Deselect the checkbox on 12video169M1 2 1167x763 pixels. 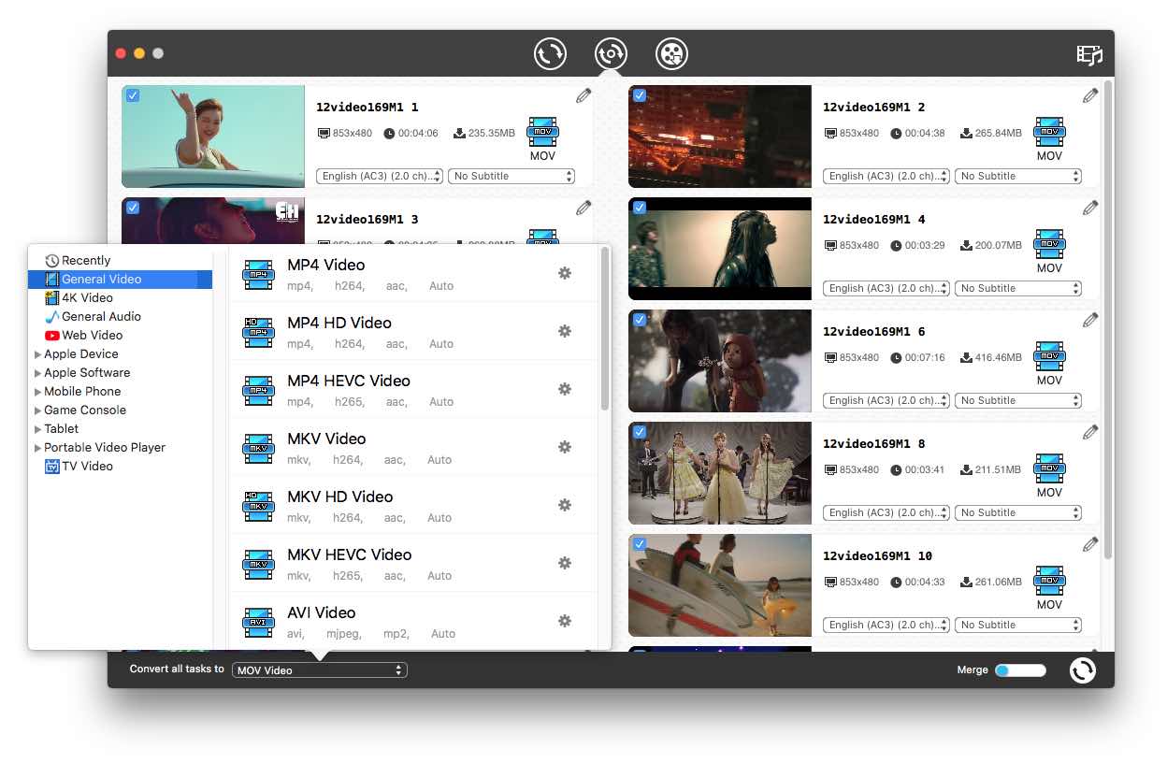pyautogui.click(x=640, y=94)
